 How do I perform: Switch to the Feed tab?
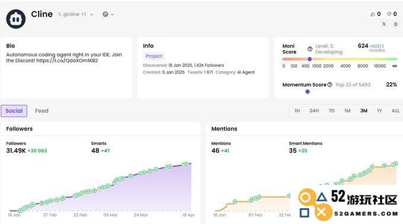pos(41,111)
